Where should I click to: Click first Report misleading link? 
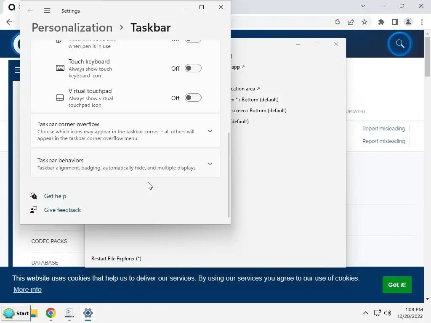point(383,129)
